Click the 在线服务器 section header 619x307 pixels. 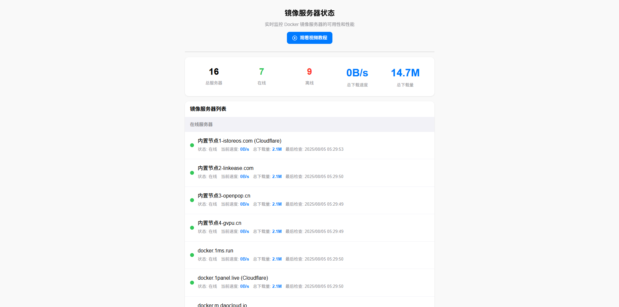201,124
